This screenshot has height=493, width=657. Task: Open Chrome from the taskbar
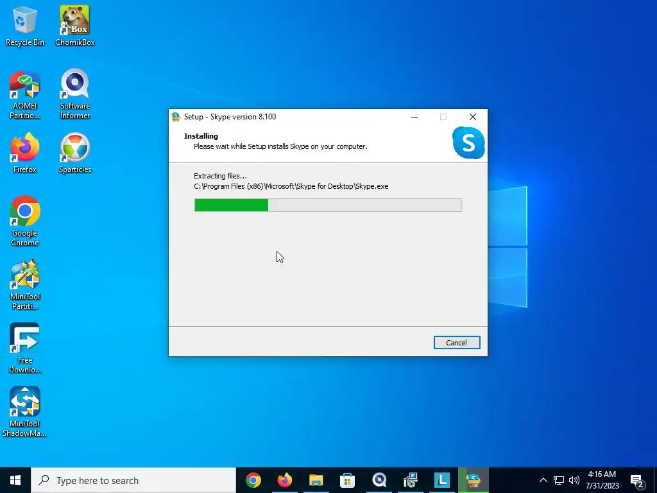tap(253, 480)
